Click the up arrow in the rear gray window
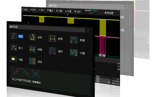Viewport: 166px width, 97px height. (148, 37)
